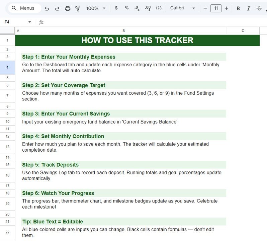Select the Paint format roller icon
The height and width of the screenshot is (241, 267).
pos(78,8)
